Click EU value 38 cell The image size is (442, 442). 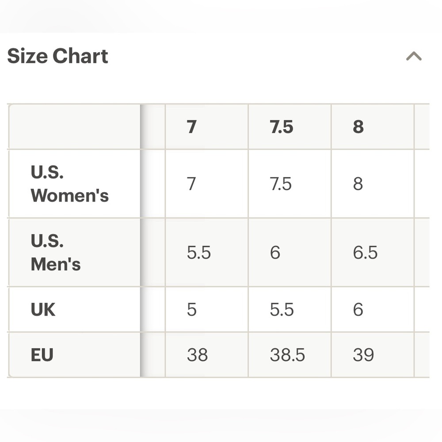(x=206, y=354)
